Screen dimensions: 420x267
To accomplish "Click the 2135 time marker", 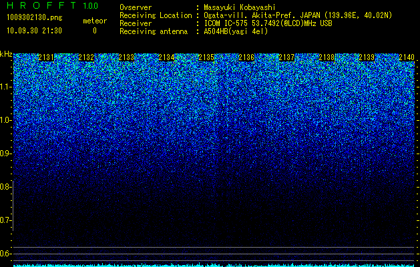I will [206, 57].
